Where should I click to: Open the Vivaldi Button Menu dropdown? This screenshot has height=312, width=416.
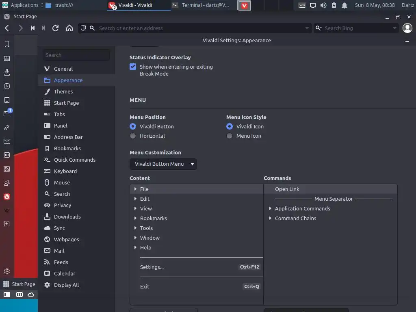tap(163, 164)
